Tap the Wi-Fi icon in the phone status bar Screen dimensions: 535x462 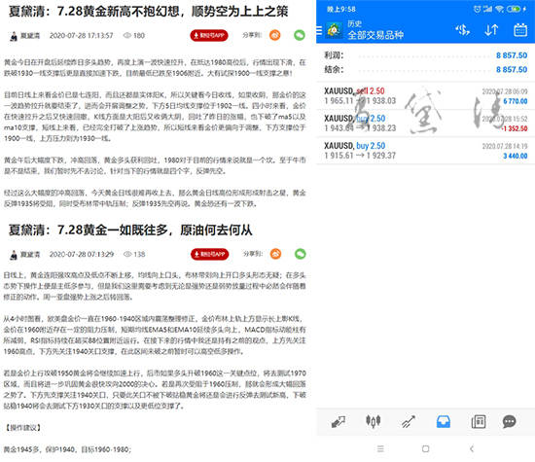500,9
